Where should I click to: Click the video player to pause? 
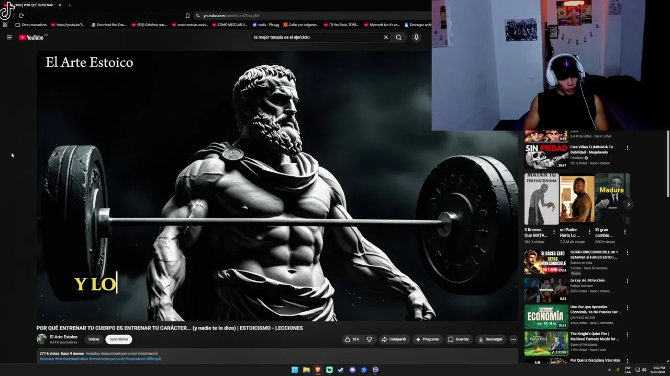277,186
